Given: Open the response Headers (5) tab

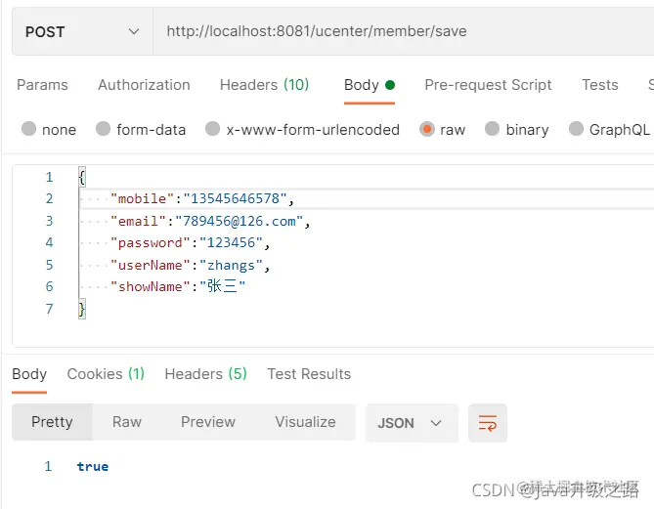Looking at the screenshot, I should 206,374.
